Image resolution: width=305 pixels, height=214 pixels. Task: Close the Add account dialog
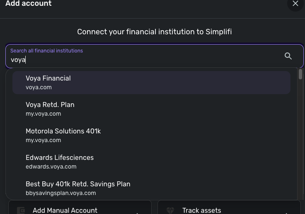pos(295,4)
